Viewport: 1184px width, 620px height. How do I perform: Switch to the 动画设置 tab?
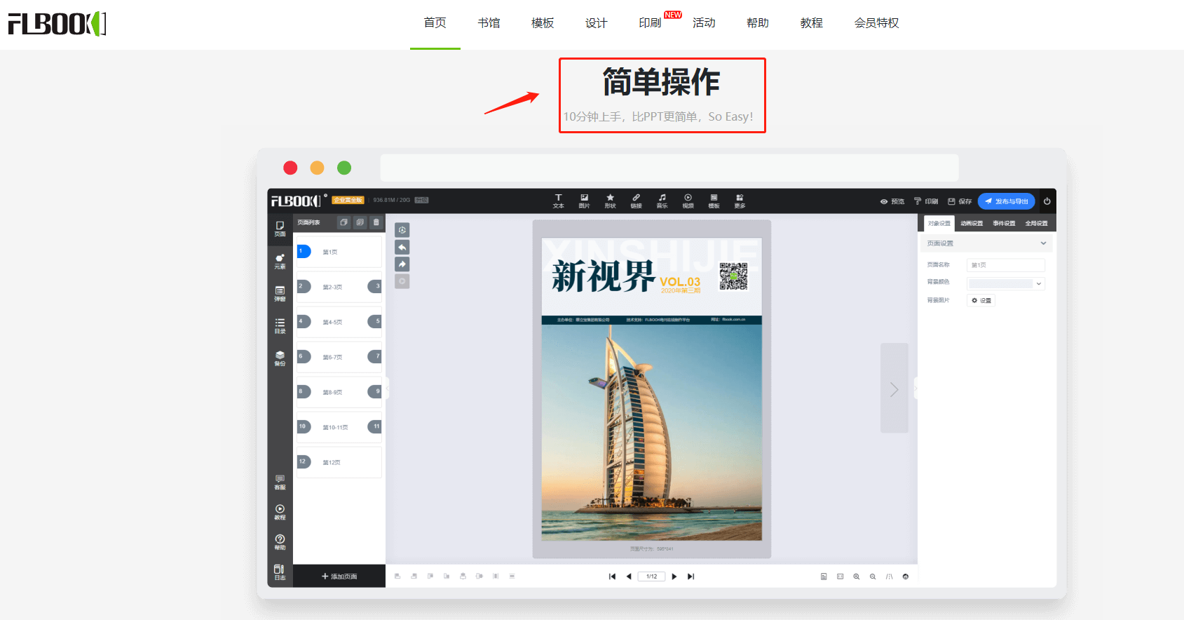pos(972,224)
